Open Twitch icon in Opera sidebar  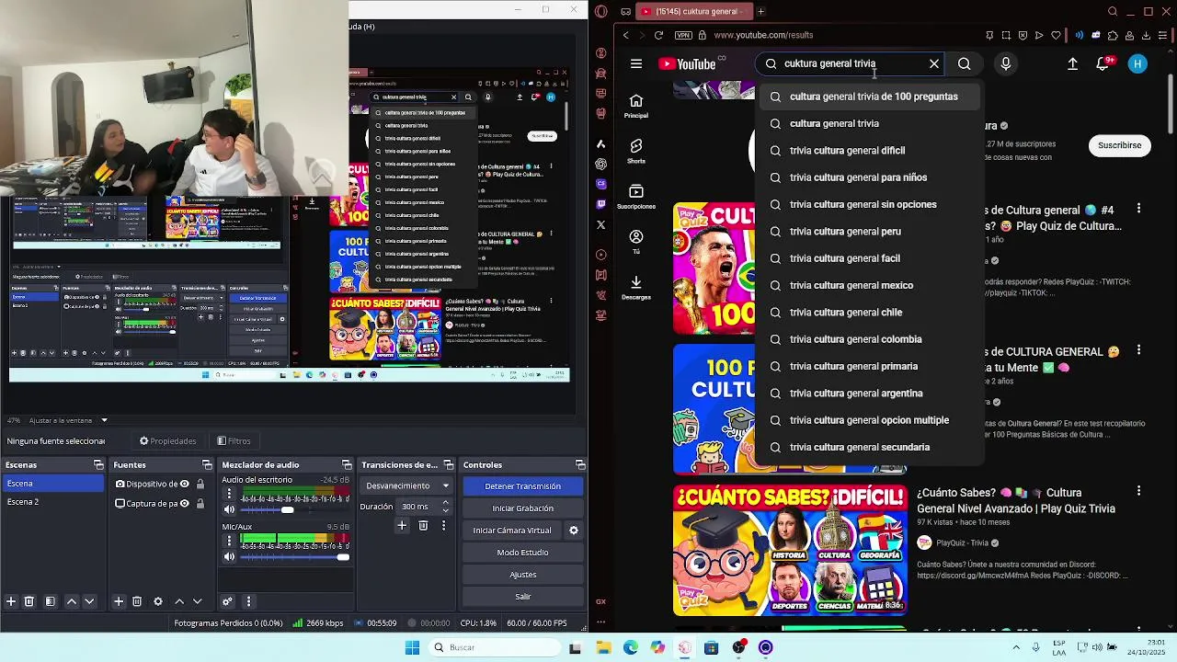coord(601,204)
